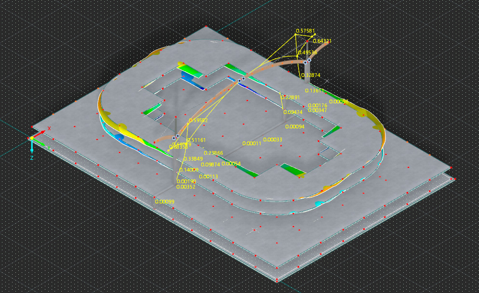Click the cyan Z axis arrow

(x=32, y=148)
